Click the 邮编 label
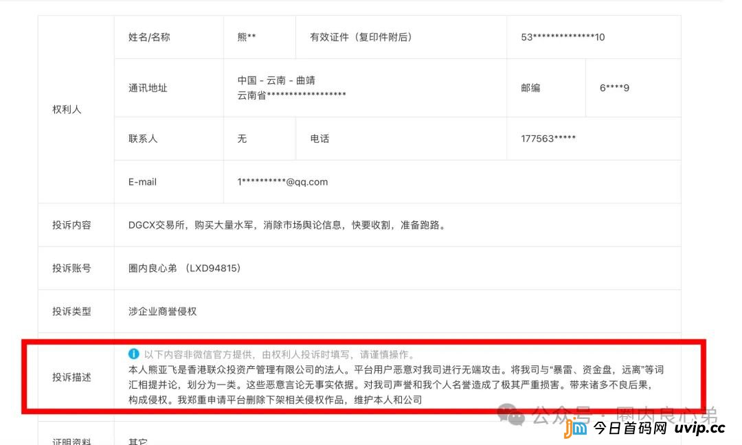Viewport: 742px width, 445px height. click(x=530, y=87)
